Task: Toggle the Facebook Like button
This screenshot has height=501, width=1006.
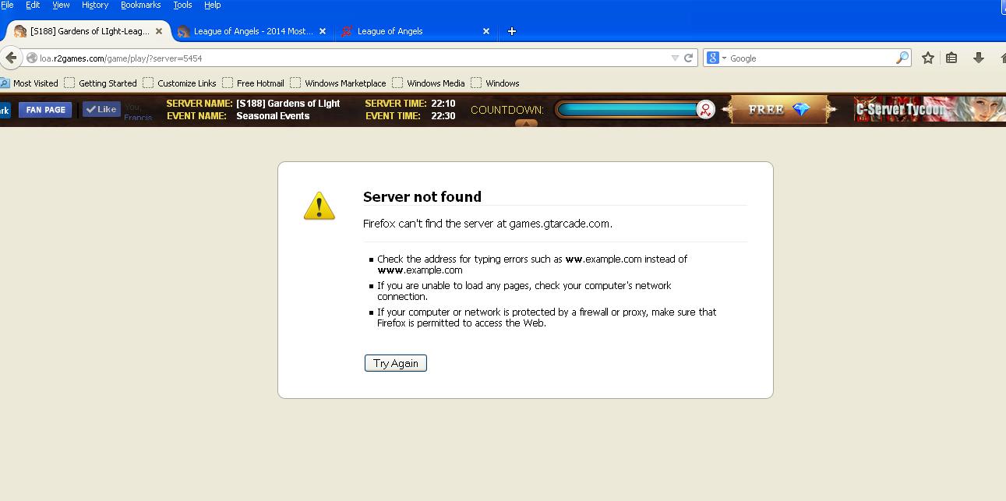Action: [x=101, y=110]
